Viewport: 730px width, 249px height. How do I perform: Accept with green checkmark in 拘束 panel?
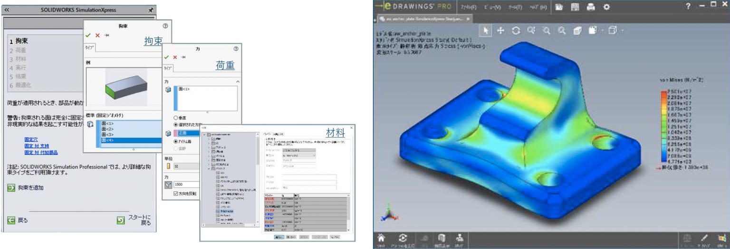click(x=88, y=36)
